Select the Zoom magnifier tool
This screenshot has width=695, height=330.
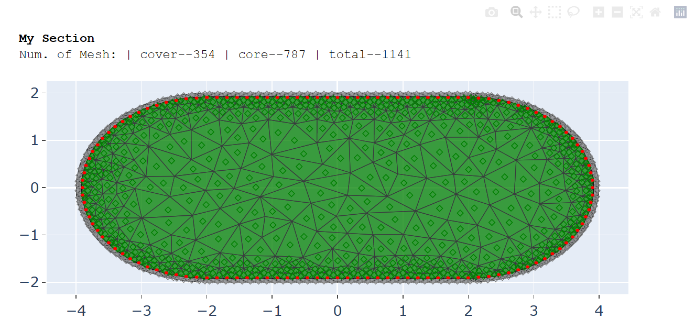[x=516, y=13]
